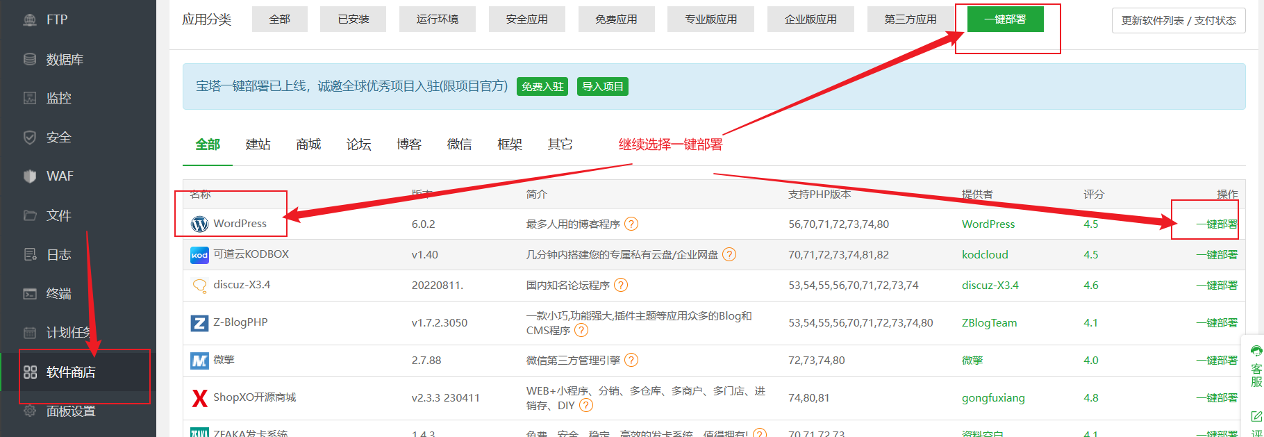The height and width of the screenshot is (437, 1264).
Task: Click the 评分 column header
Action: coord(1094,195)
